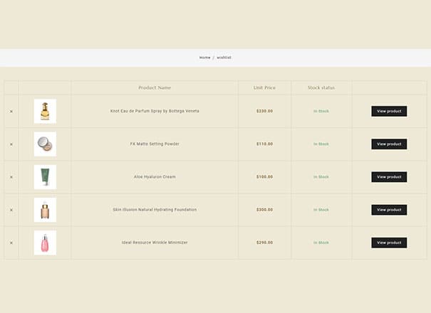This screenshot has width=431, height=313.
Task: Click In Stock status for Skin Illusion Foundation
Action: click(321, 210)
